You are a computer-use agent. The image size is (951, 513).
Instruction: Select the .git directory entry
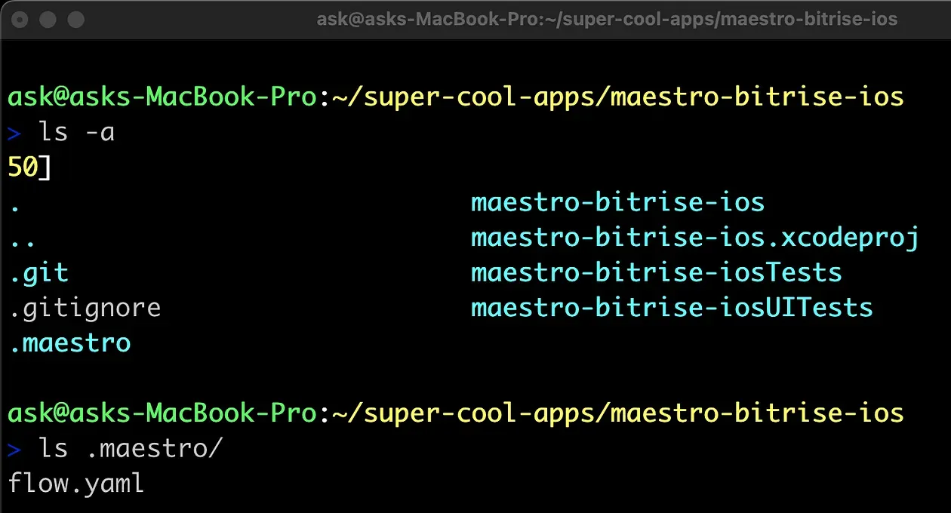pos(38,273)
